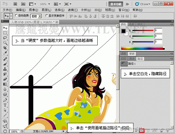175x134 pixels.
Task: Select the Blur tool
Action: point(5,89)
